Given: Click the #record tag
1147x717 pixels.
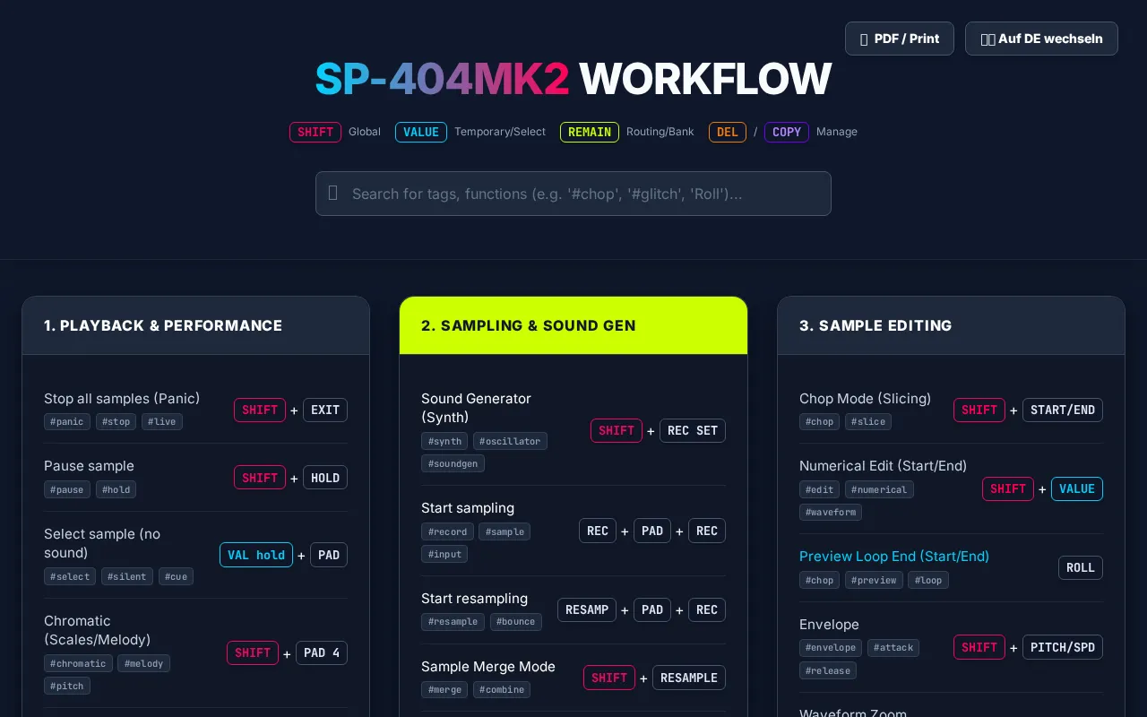Looking at the screenshot, I should 447,531.
